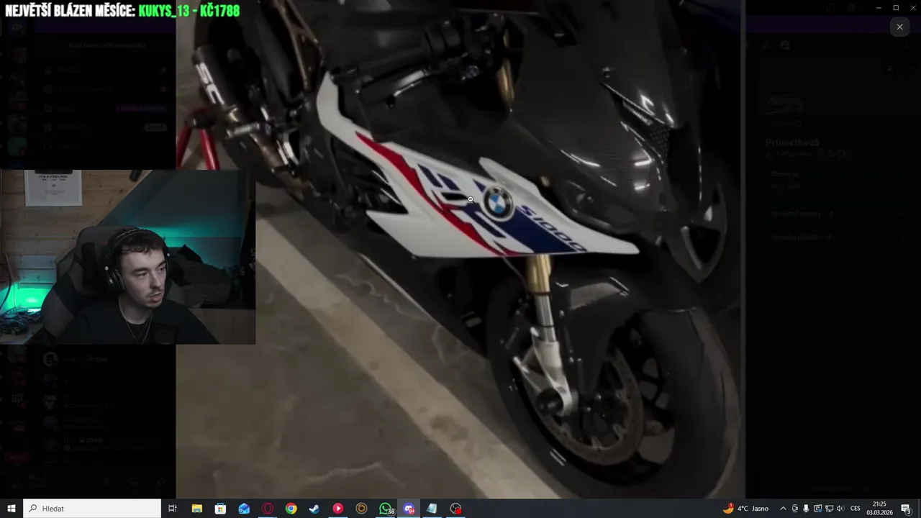Click the brown circular app taskbar icon
Image resolution: width=921 pixels, height=518 pixels.
pos(361,509)
